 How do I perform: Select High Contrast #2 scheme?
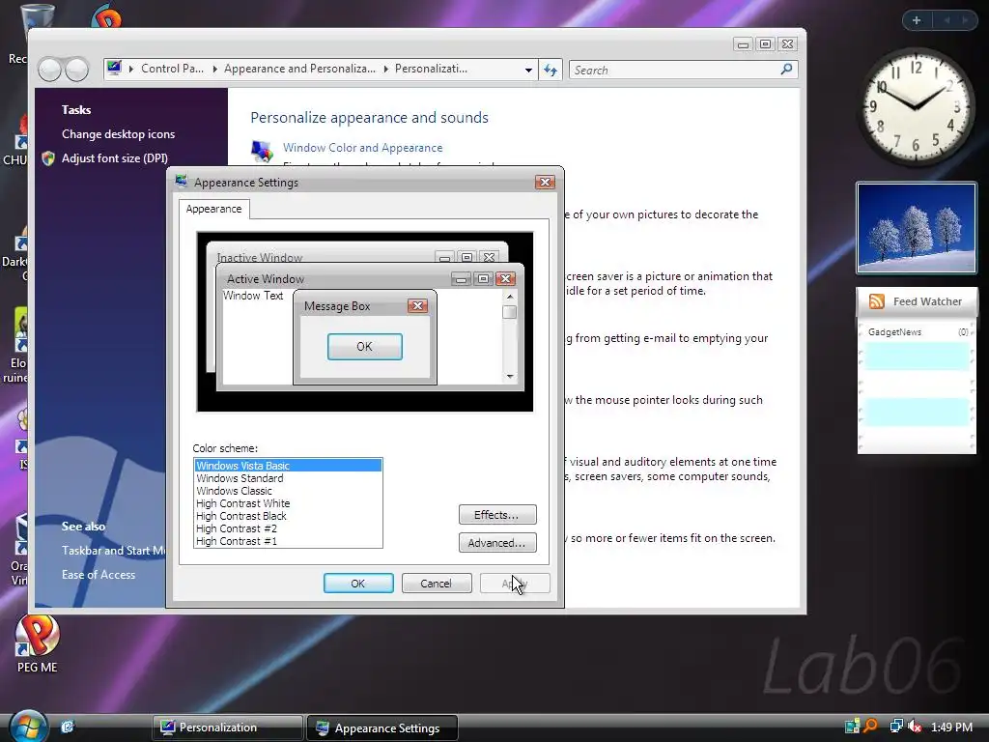pyautogui.click(x=288, y=528)
